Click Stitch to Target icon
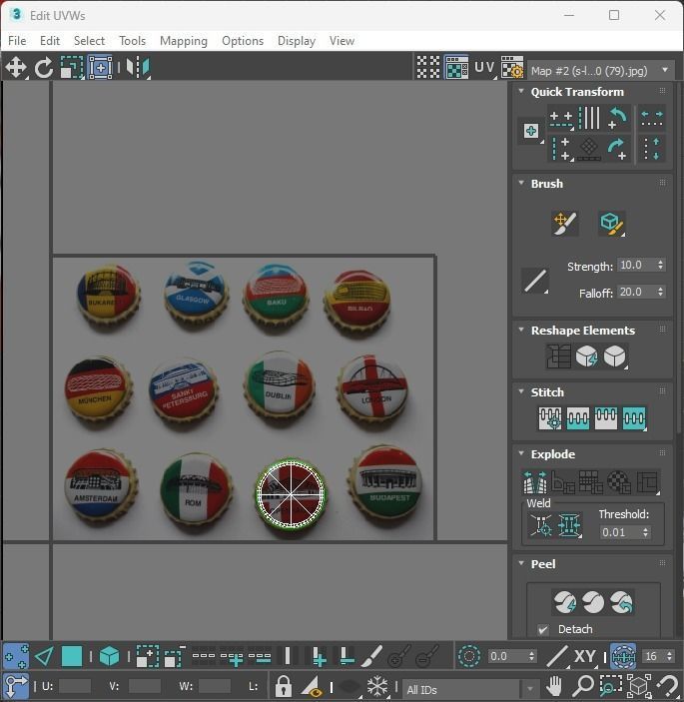 tap(550, 418)
